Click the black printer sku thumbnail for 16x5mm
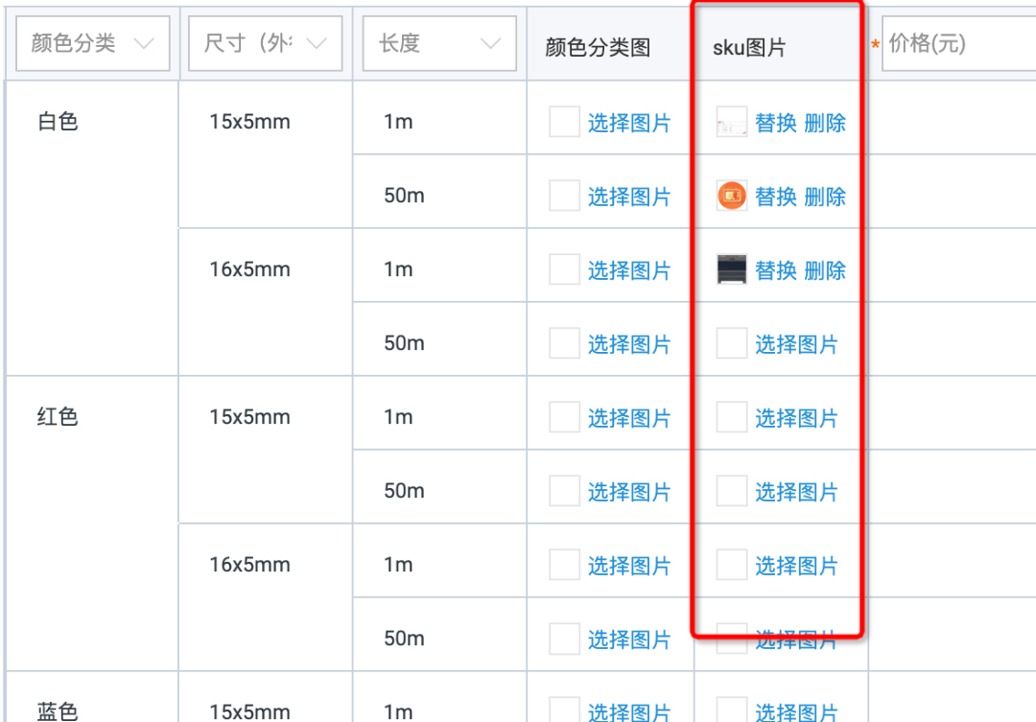The width and height of the screenshot is (1036, 722). point(731,269)
